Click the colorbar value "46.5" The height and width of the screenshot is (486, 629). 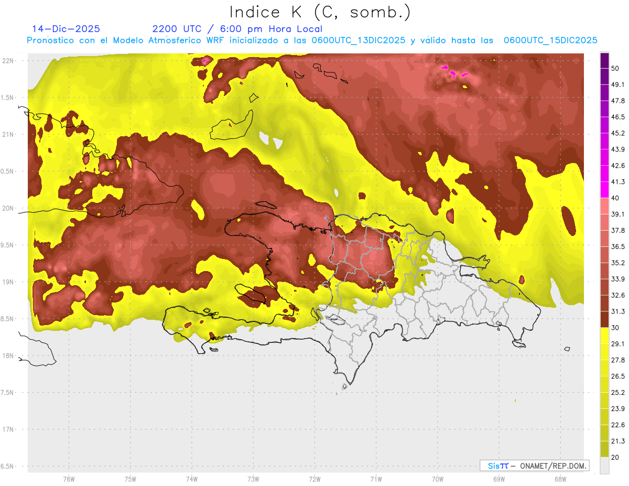618,117
